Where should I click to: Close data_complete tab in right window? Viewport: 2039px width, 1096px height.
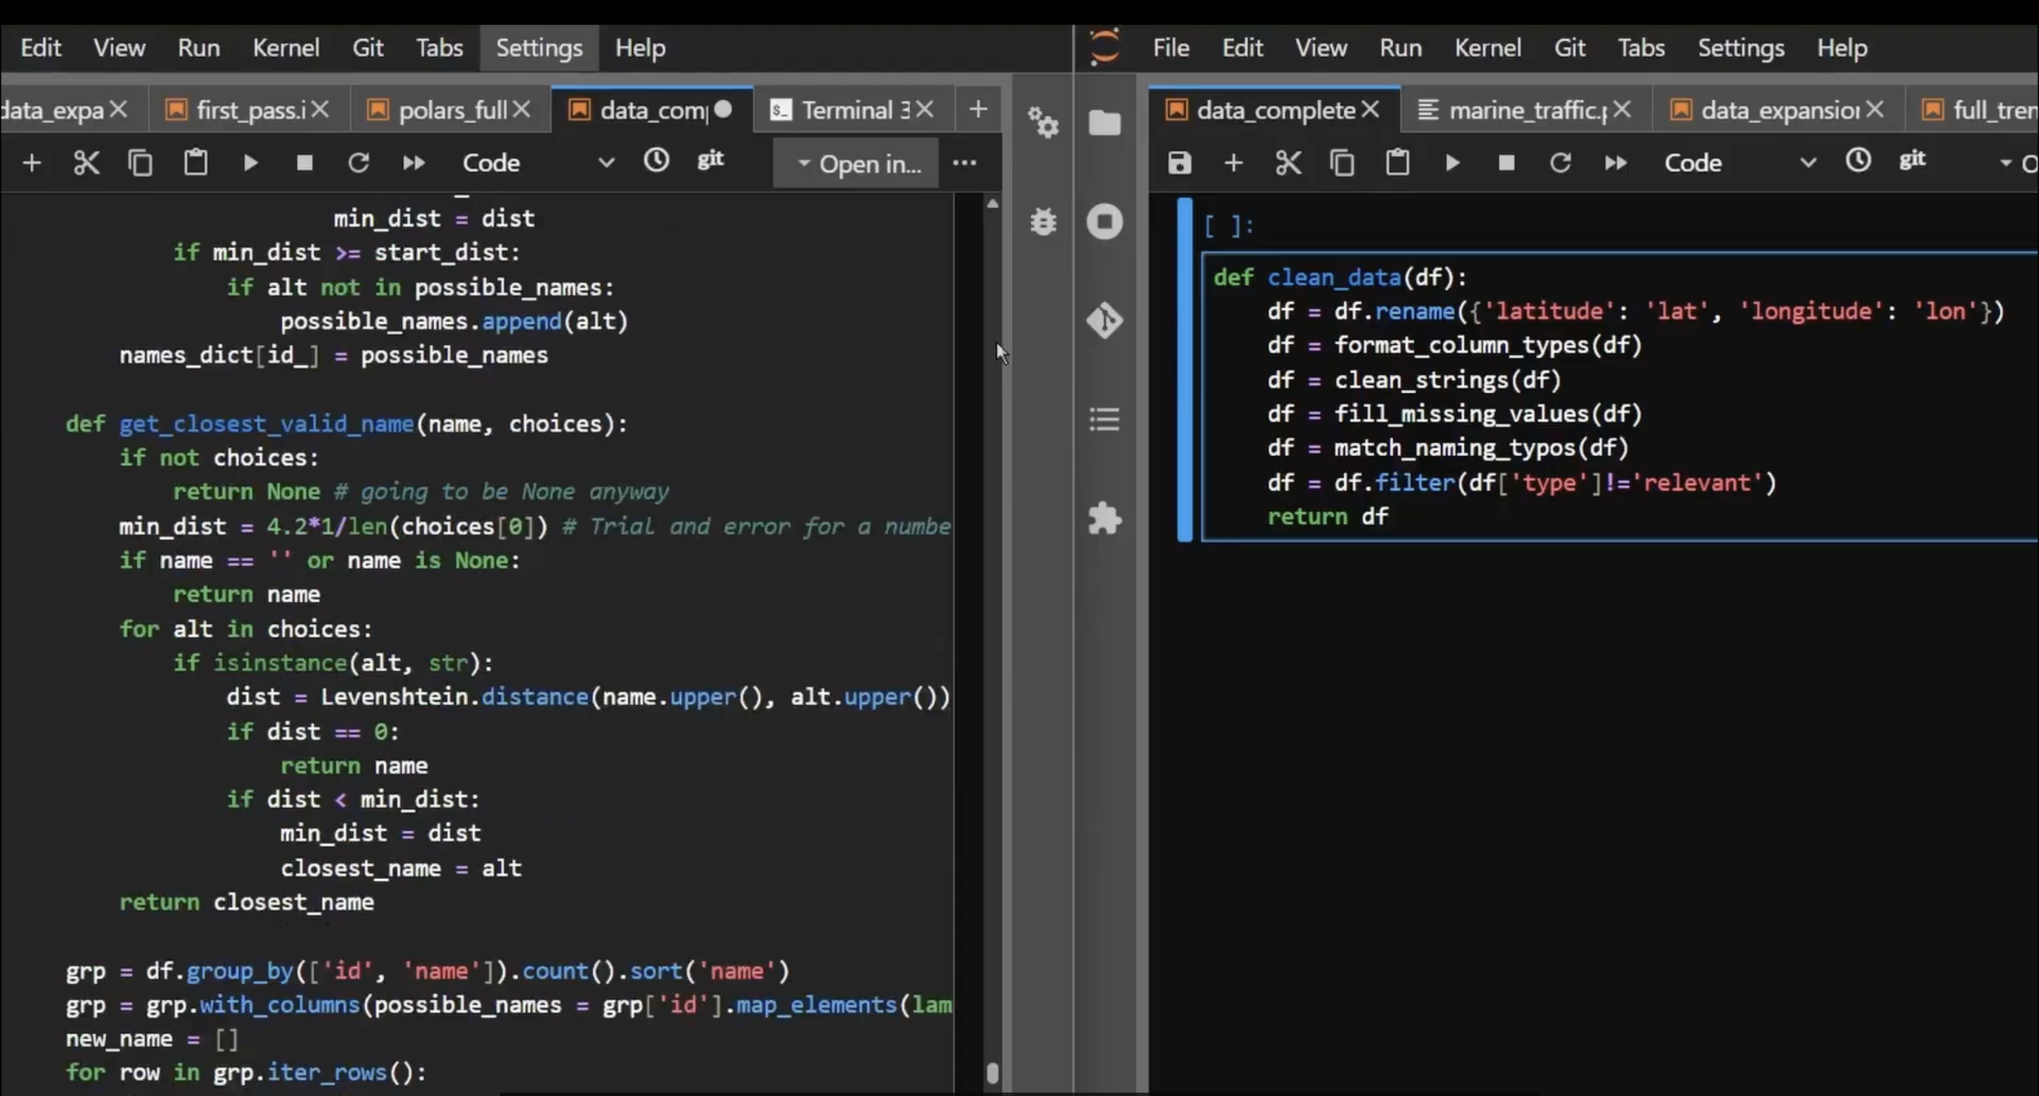(x=1371, y=109)
